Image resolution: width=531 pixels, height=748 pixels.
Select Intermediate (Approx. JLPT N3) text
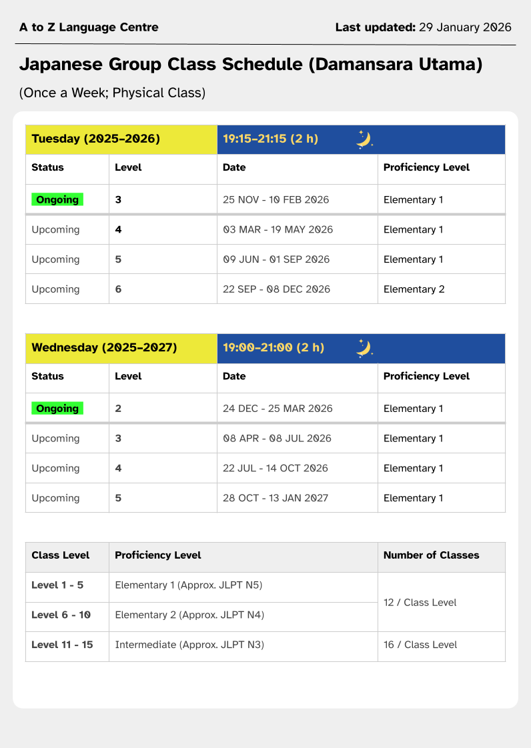pos(189,645)
